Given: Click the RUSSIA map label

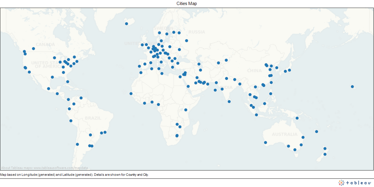Looking at the screenshot, I should coord(197,32).
